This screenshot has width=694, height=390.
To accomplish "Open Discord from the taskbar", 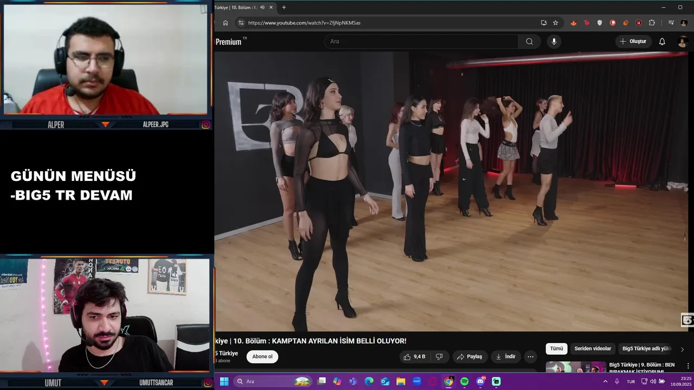I will pos(480,381).
